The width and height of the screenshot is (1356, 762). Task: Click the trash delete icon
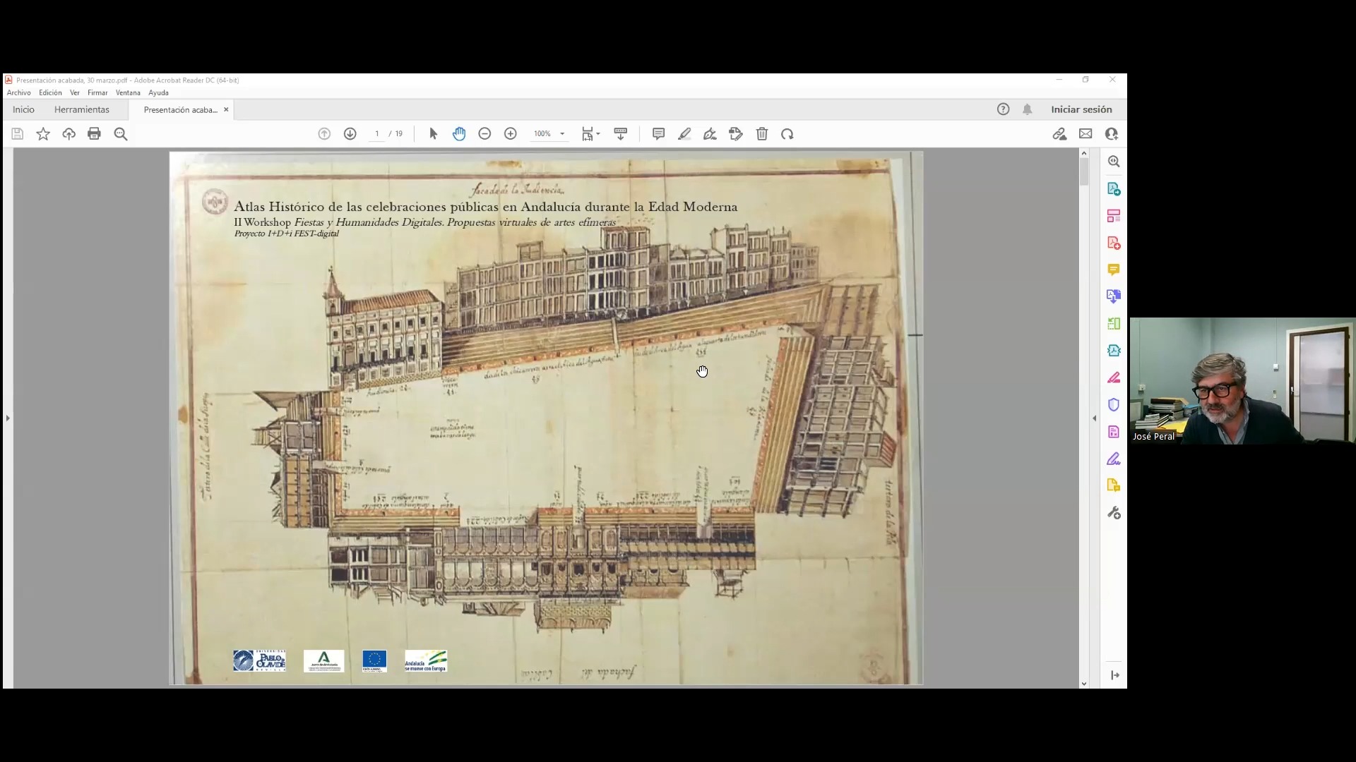(762, 134)
